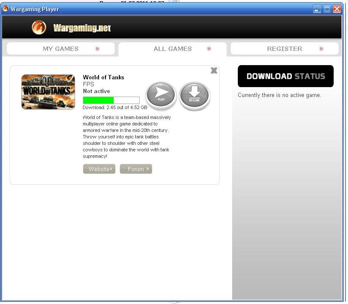Click the Wargaming.net title text logo

tap(82, 28)
